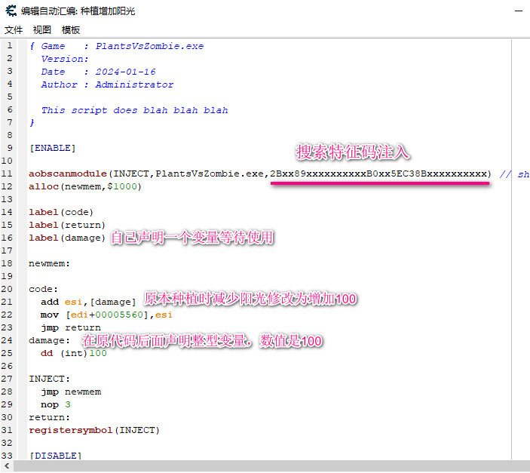Click the Version: comment line

click(x=65, y=59)
